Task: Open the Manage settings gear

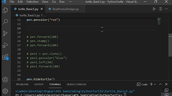Action: [x=5, y=91]
